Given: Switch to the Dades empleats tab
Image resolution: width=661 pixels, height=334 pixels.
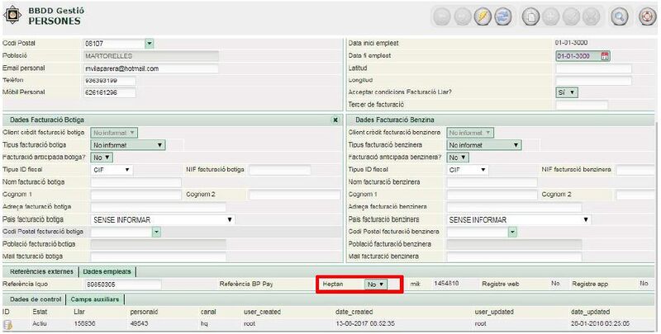Looking at the screenshot, I should pos(107,271).
